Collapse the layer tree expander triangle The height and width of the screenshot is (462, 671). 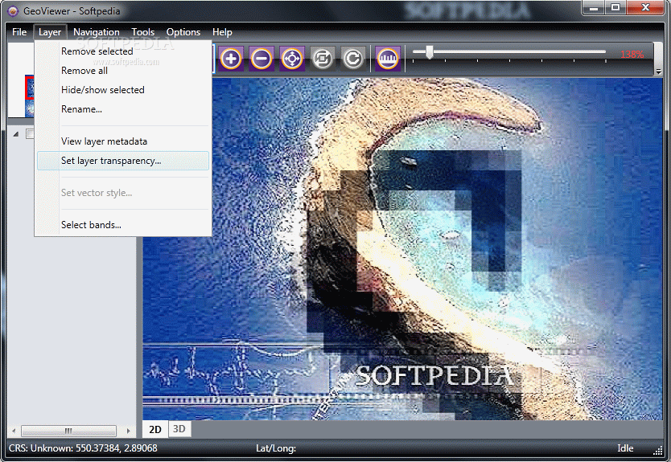click(x=16, y=134)
